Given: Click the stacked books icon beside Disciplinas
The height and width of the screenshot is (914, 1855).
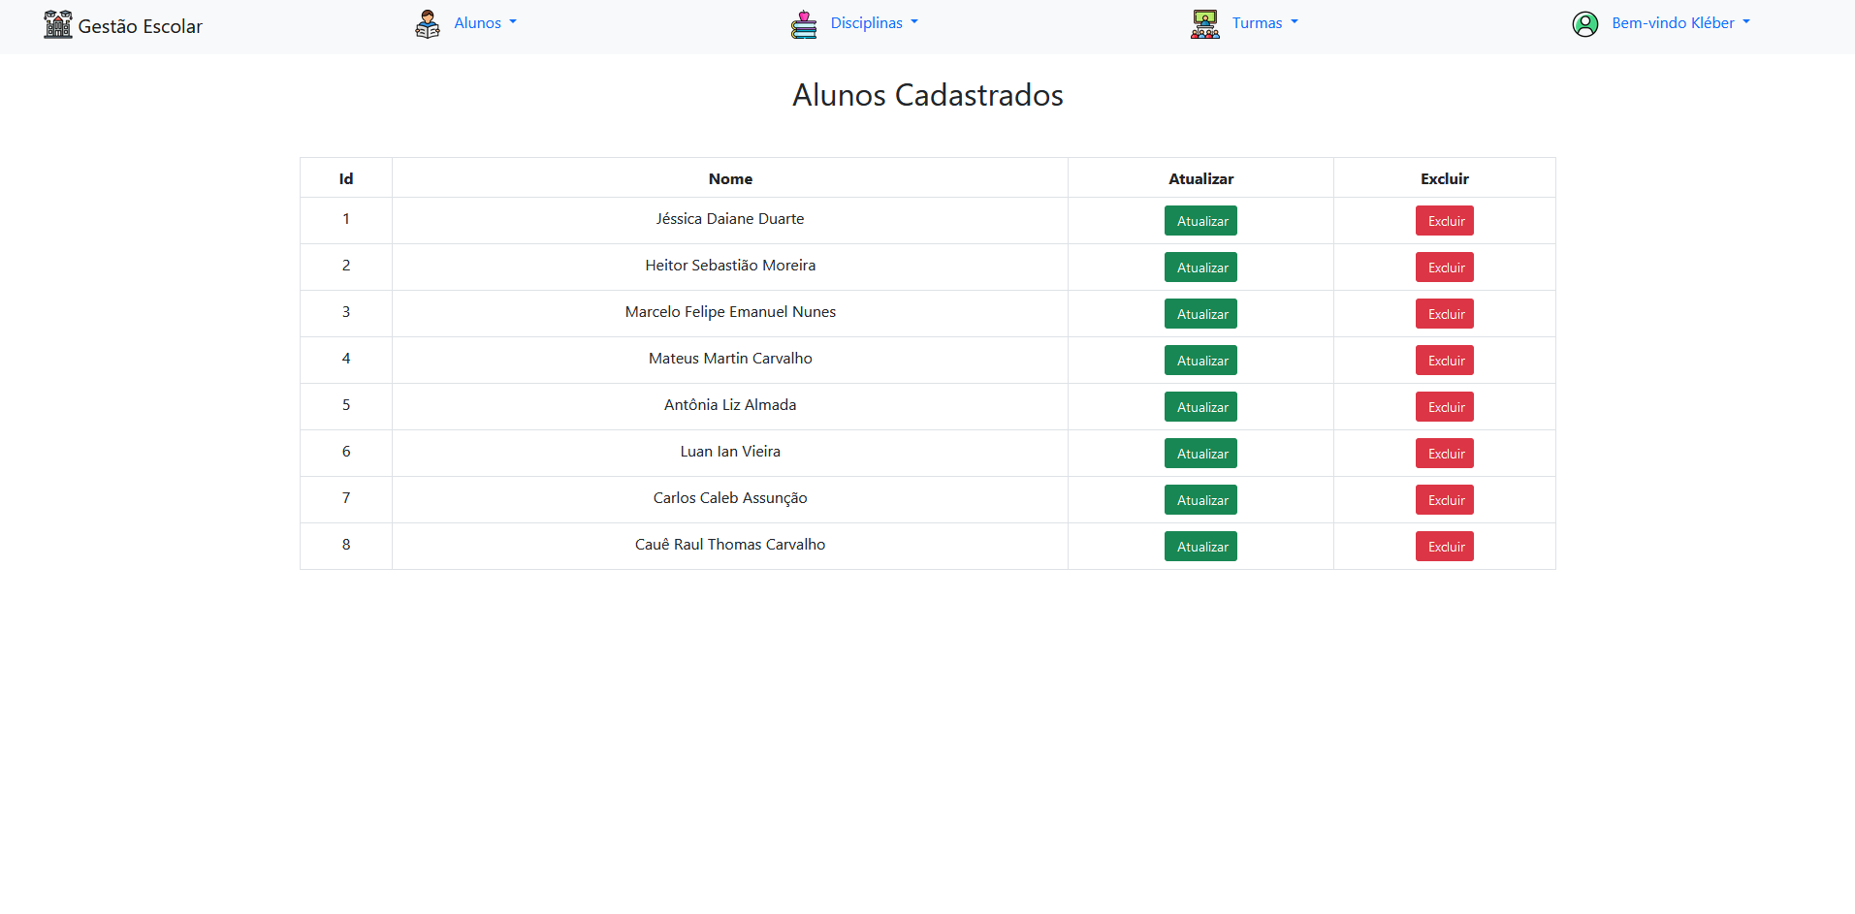Looking at the screenshot, I should point(804,24).
